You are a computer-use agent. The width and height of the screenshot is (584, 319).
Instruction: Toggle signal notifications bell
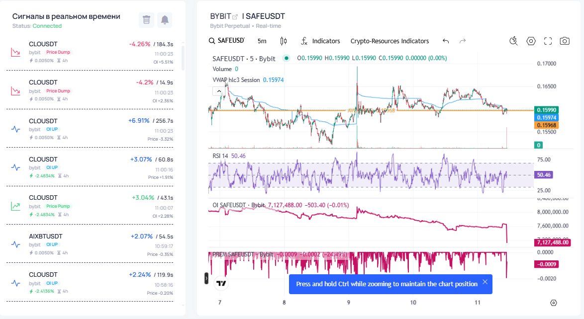(165, 20)
